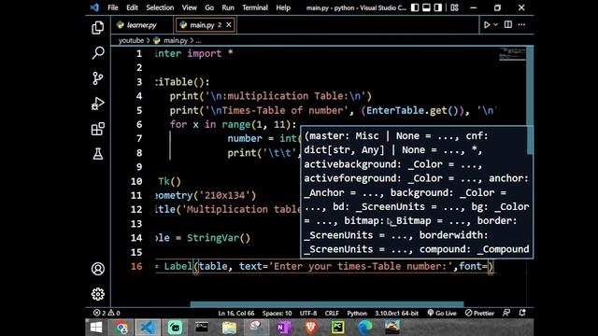
Task: Open the Selection menu
Action: click(x=160, y=7)
